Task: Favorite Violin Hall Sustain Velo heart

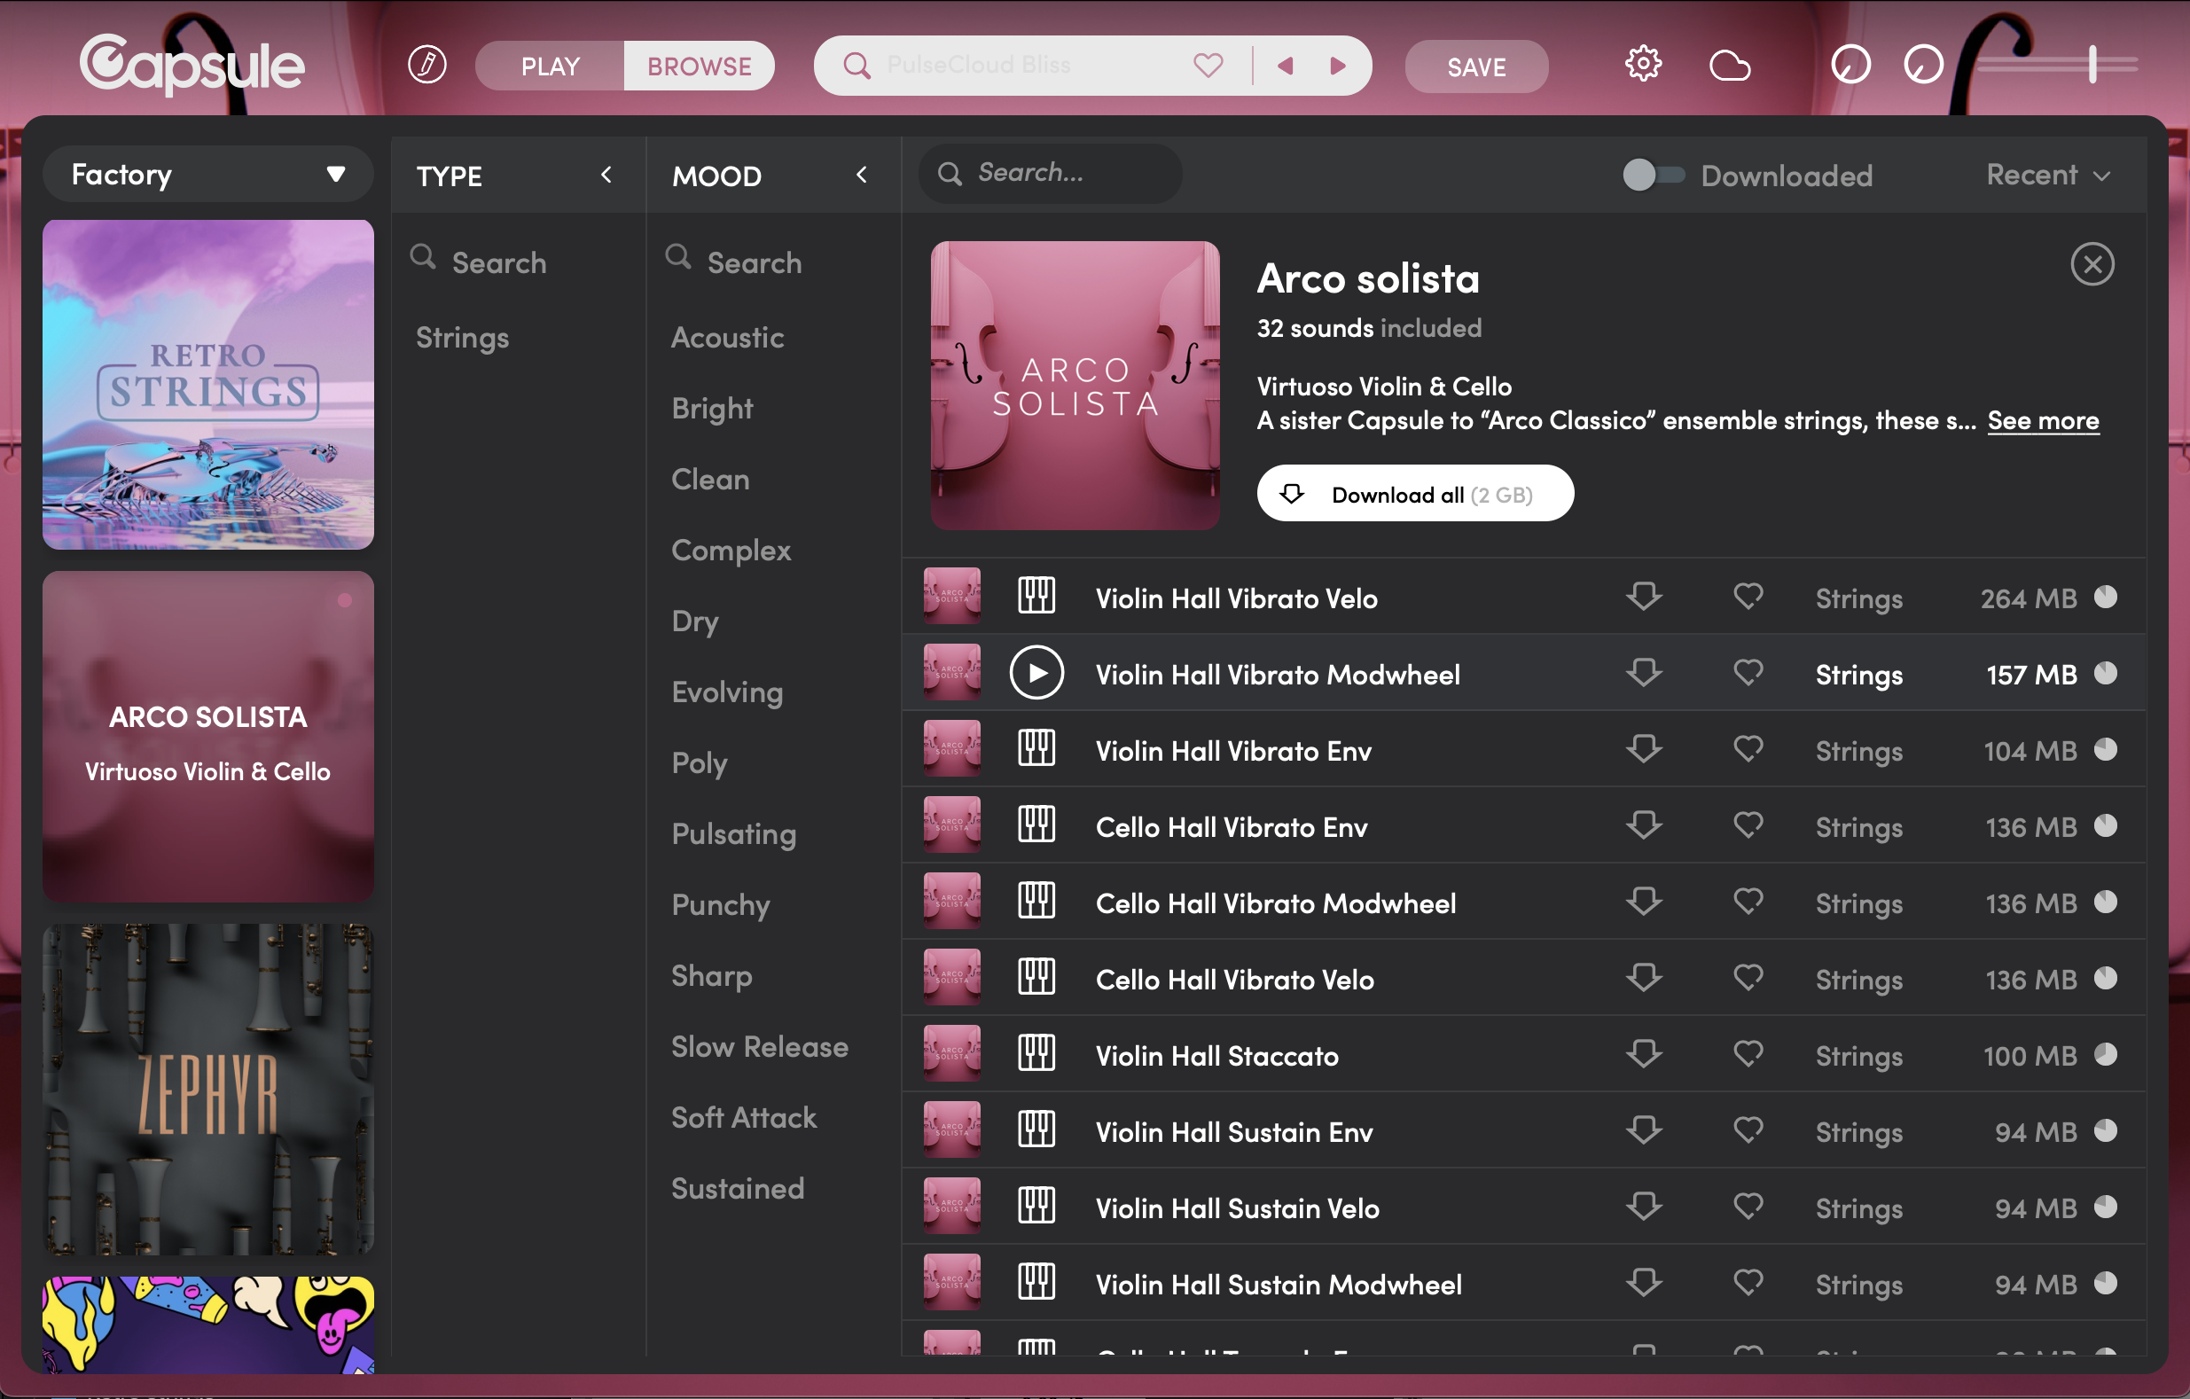Action: pos(1747,1206)
